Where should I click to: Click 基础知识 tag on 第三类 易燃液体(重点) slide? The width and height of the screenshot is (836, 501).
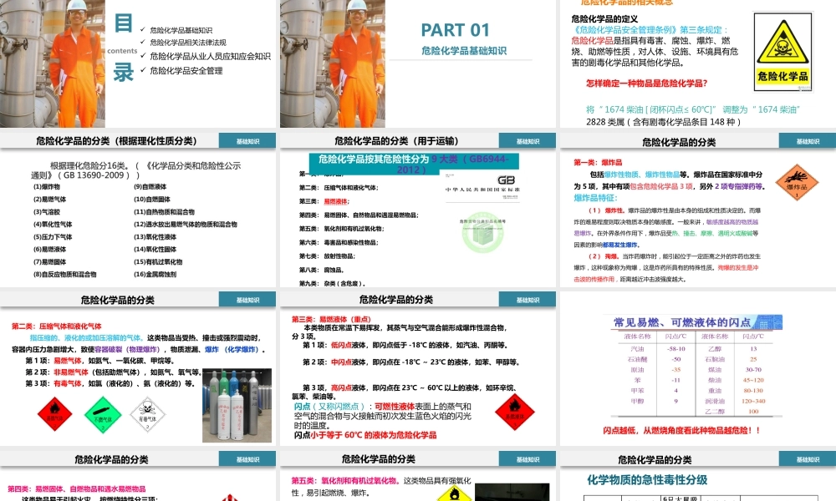pyautogui.click(x=528, y=300)
